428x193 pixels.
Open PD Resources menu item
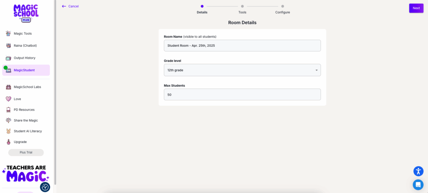coord(26,109)
